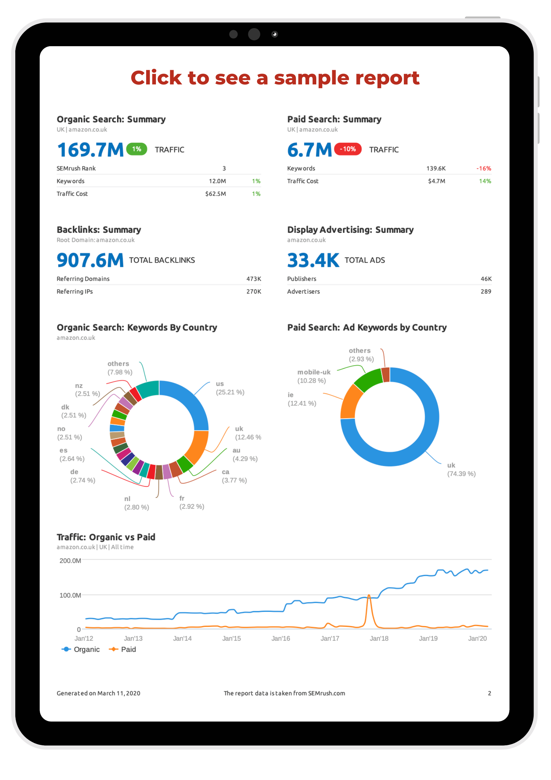The height and width of the screenshot is (780, 551).
Task: Click the 12.0M keywords value
Action: point(217,181)
